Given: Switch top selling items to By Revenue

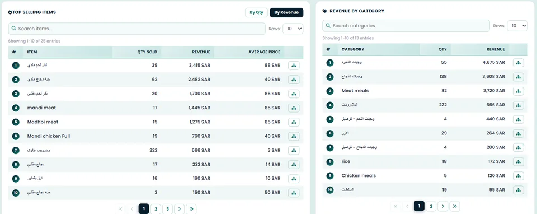Looking at the screenshot, I should [286, 13].
